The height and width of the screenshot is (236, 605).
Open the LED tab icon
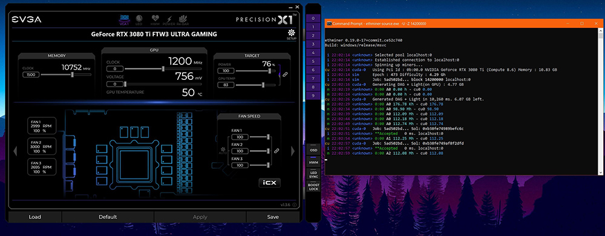click(139, 19)
